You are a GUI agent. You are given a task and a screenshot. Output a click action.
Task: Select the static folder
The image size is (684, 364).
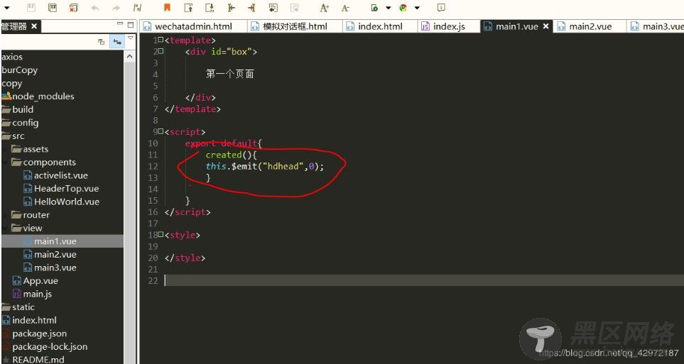point(23,307)
